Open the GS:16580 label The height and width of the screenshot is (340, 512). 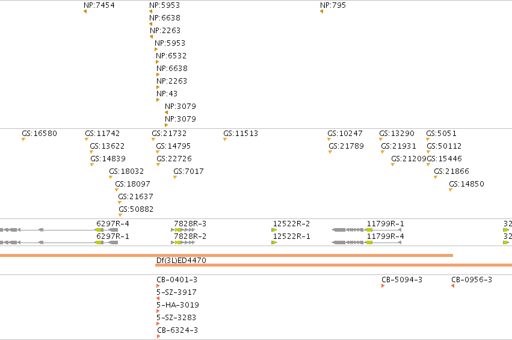point(39,134)
